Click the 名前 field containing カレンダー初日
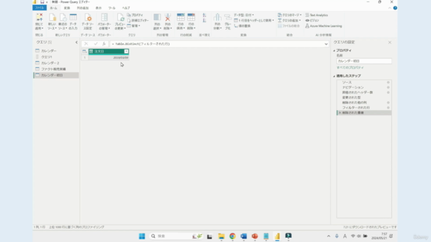431x242 pixels. (x=364, y=61)
